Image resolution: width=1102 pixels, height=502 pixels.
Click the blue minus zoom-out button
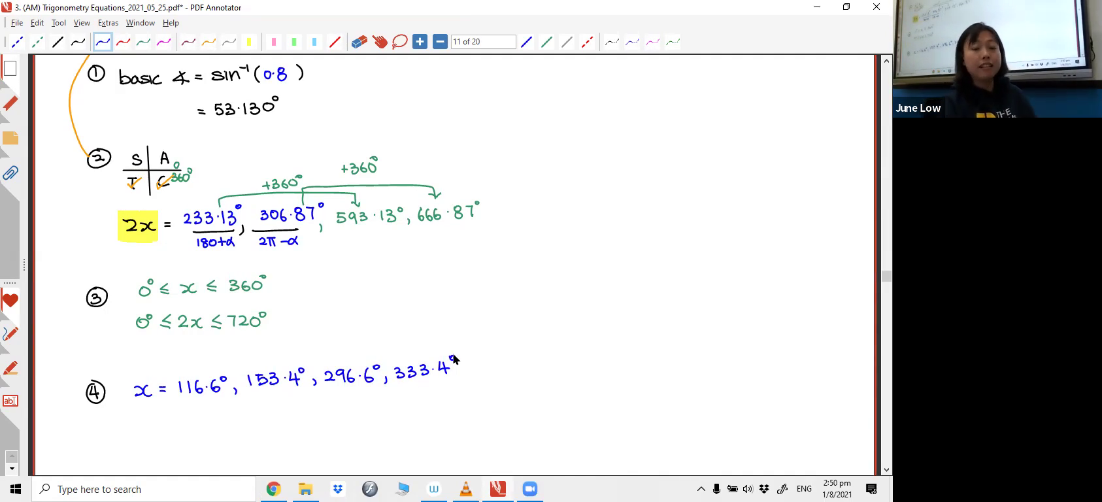(440, 42)
